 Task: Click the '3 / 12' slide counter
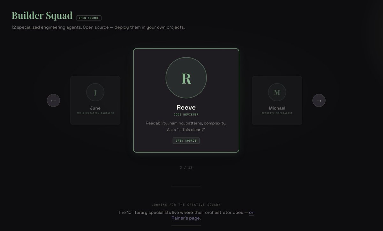(186, 168)
